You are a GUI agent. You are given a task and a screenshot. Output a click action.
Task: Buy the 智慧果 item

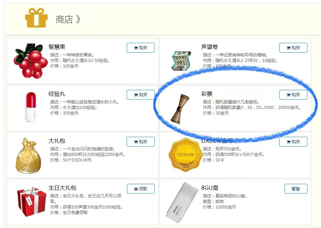(x=141, y=48)
